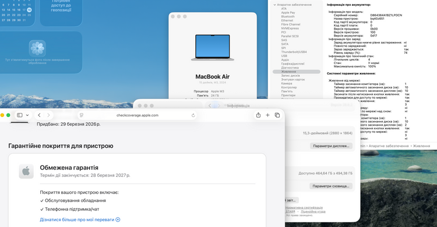
Task: Reload the checkcoverage page
Action: pos(193,115)
